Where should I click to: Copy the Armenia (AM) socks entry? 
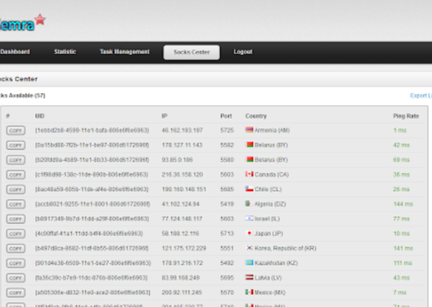(16, 130)
